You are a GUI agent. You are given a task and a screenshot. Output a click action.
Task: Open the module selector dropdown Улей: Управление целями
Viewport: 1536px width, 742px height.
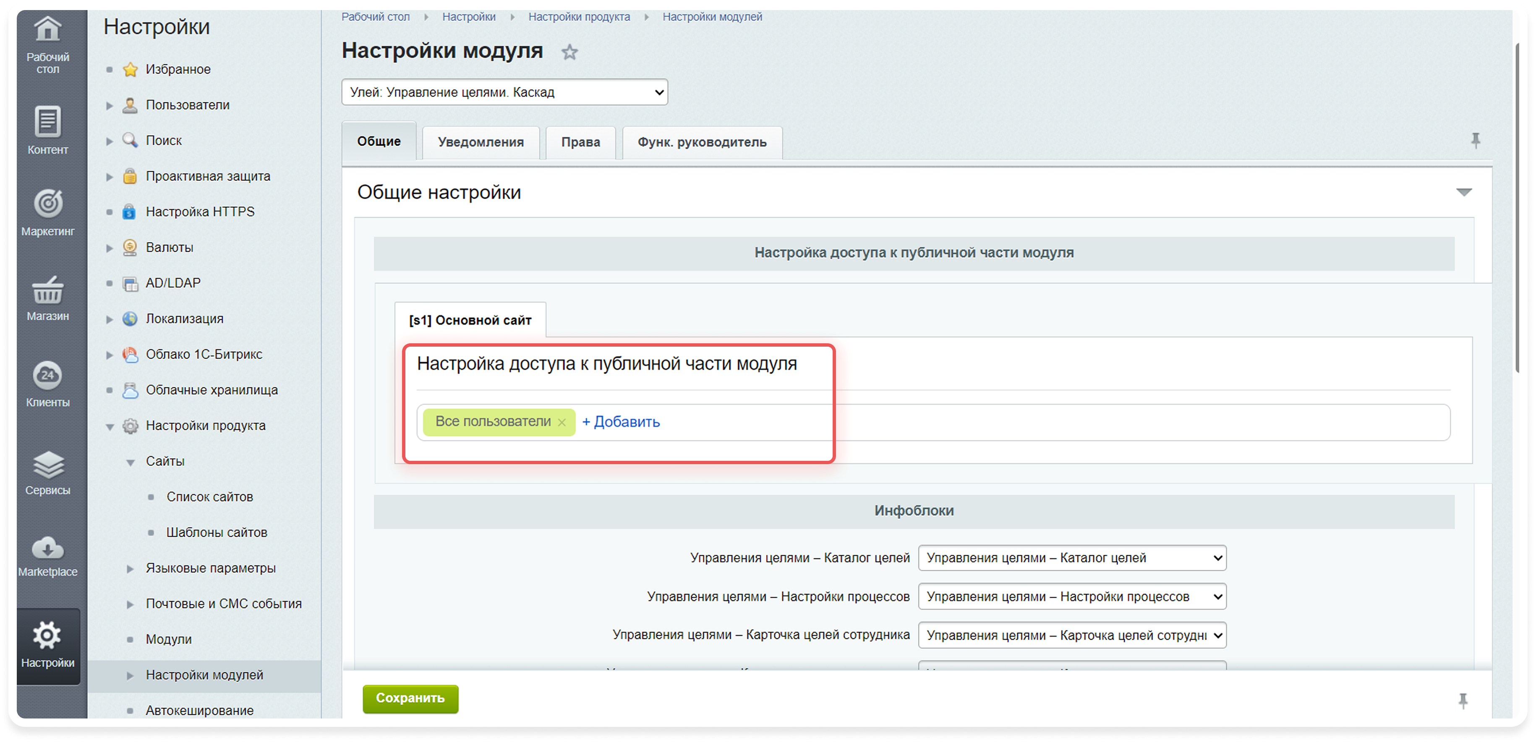tap(504, 92)
